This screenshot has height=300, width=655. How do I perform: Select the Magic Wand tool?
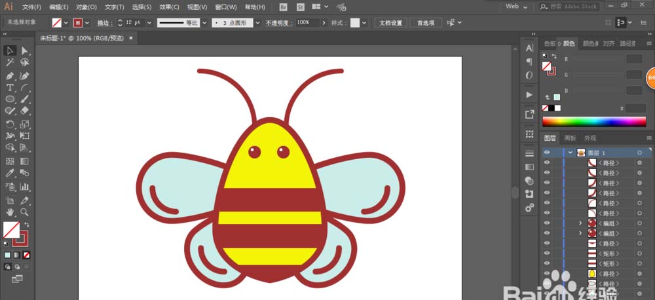point(10,63)
